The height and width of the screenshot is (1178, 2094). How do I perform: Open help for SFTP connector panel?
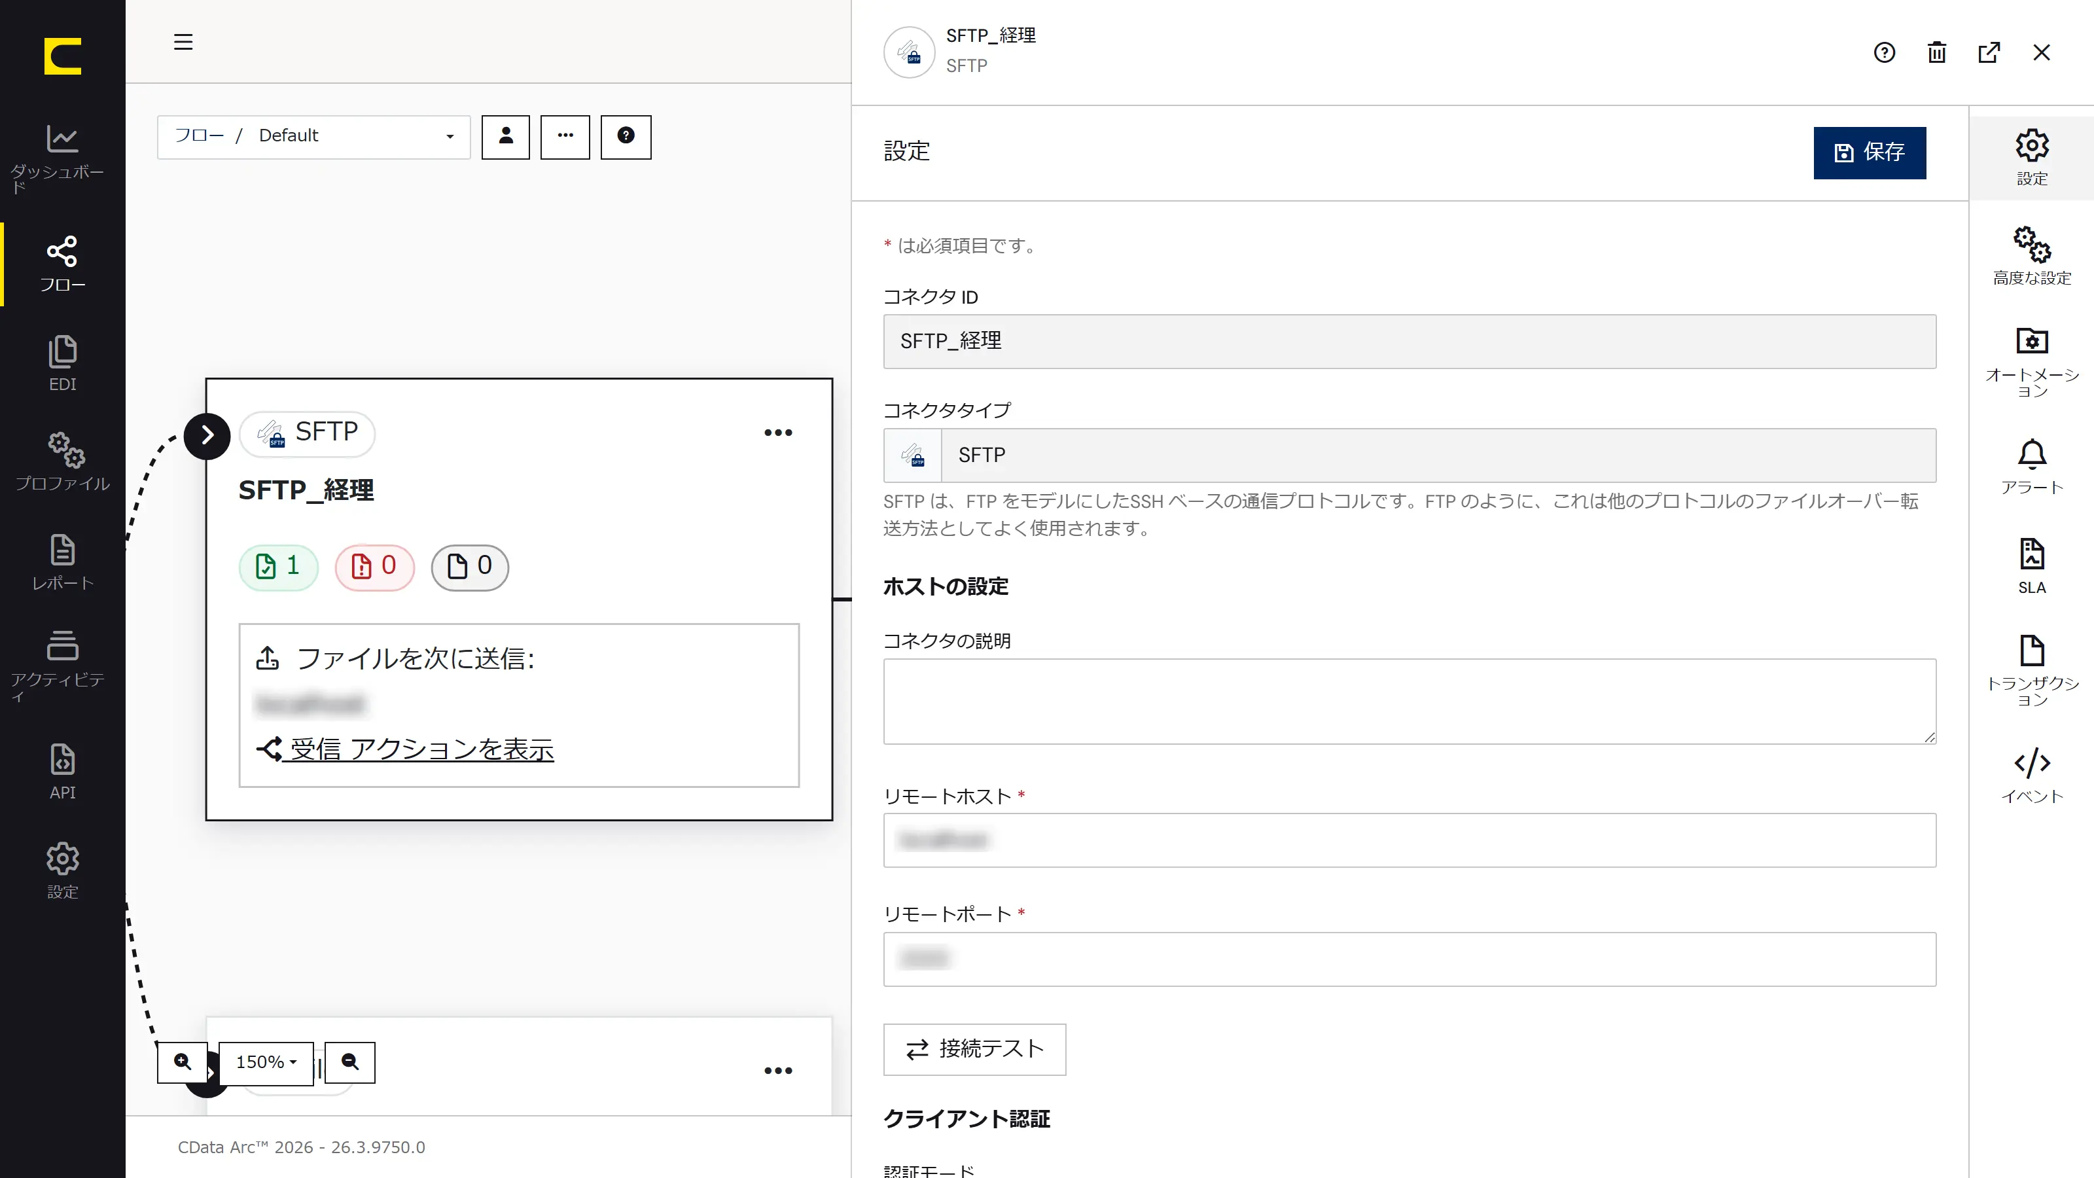tap(1885, 53)
